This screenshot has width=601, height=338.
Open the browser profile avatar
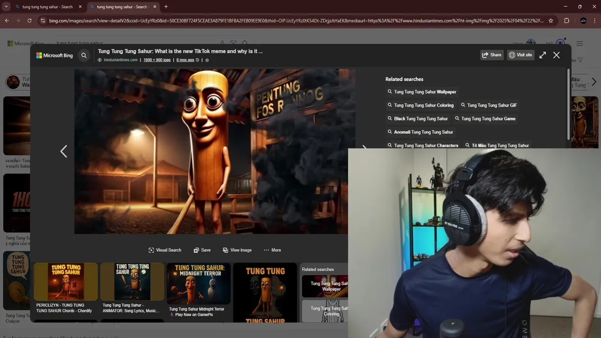coord(583,21)
